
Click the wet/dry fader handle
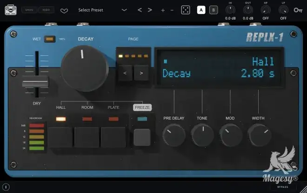(x=35, y=81)
